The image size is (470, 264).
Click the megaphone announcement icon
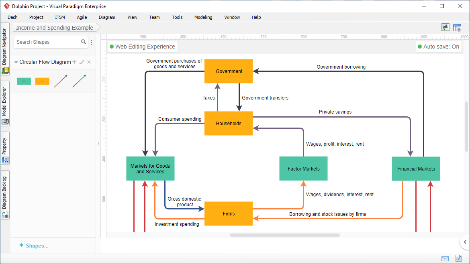[x=445, y=28]
